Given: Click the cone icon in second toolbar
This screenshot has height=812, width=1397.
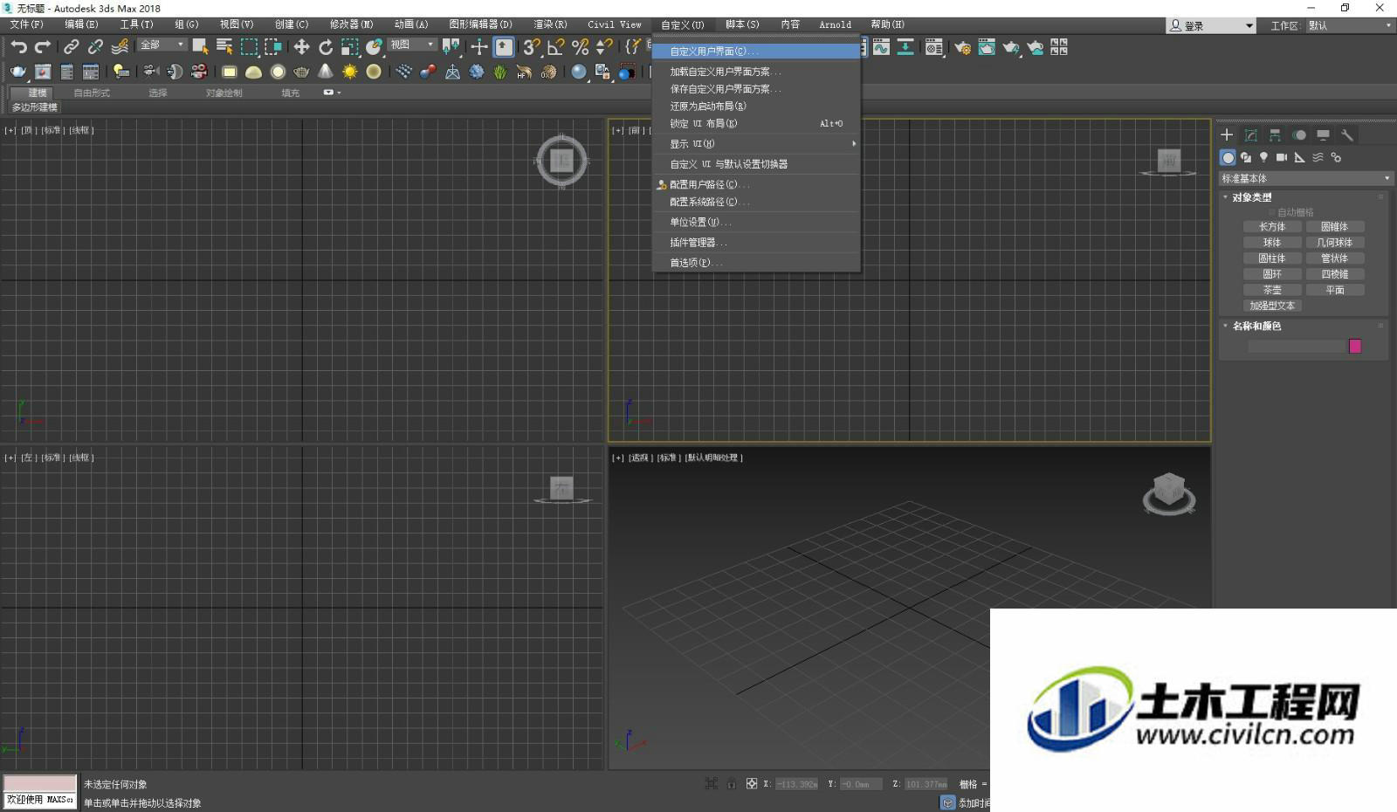Looking at the screenshot, I should click(x=326, y=72).
